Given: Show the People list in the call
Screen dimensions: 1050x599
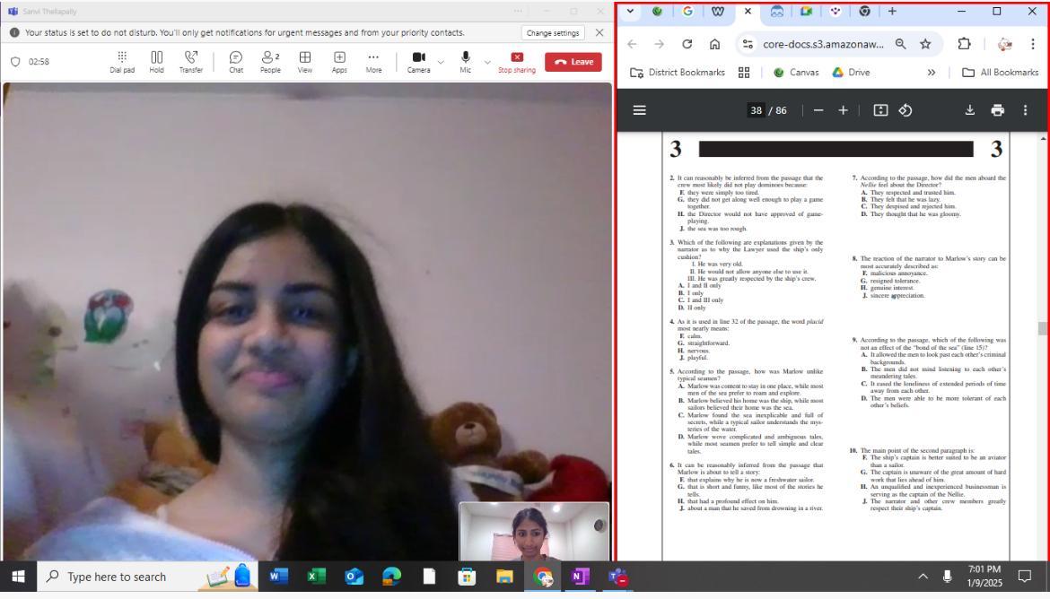Looking at the screenshot, I should pyautogui.click(x=270, y=62).
